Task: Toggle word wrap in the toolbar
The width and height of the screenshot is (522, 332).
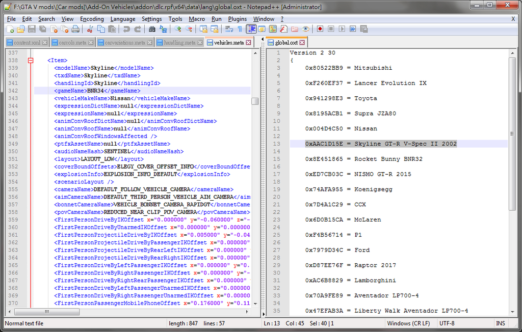Action: point(229,29)
